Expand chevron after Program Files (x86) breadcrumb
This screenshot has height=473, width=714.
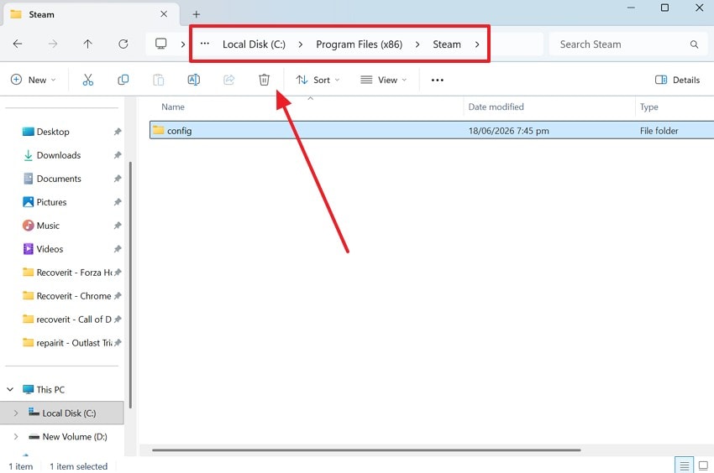pyautogui.click(x=417, y=44)
